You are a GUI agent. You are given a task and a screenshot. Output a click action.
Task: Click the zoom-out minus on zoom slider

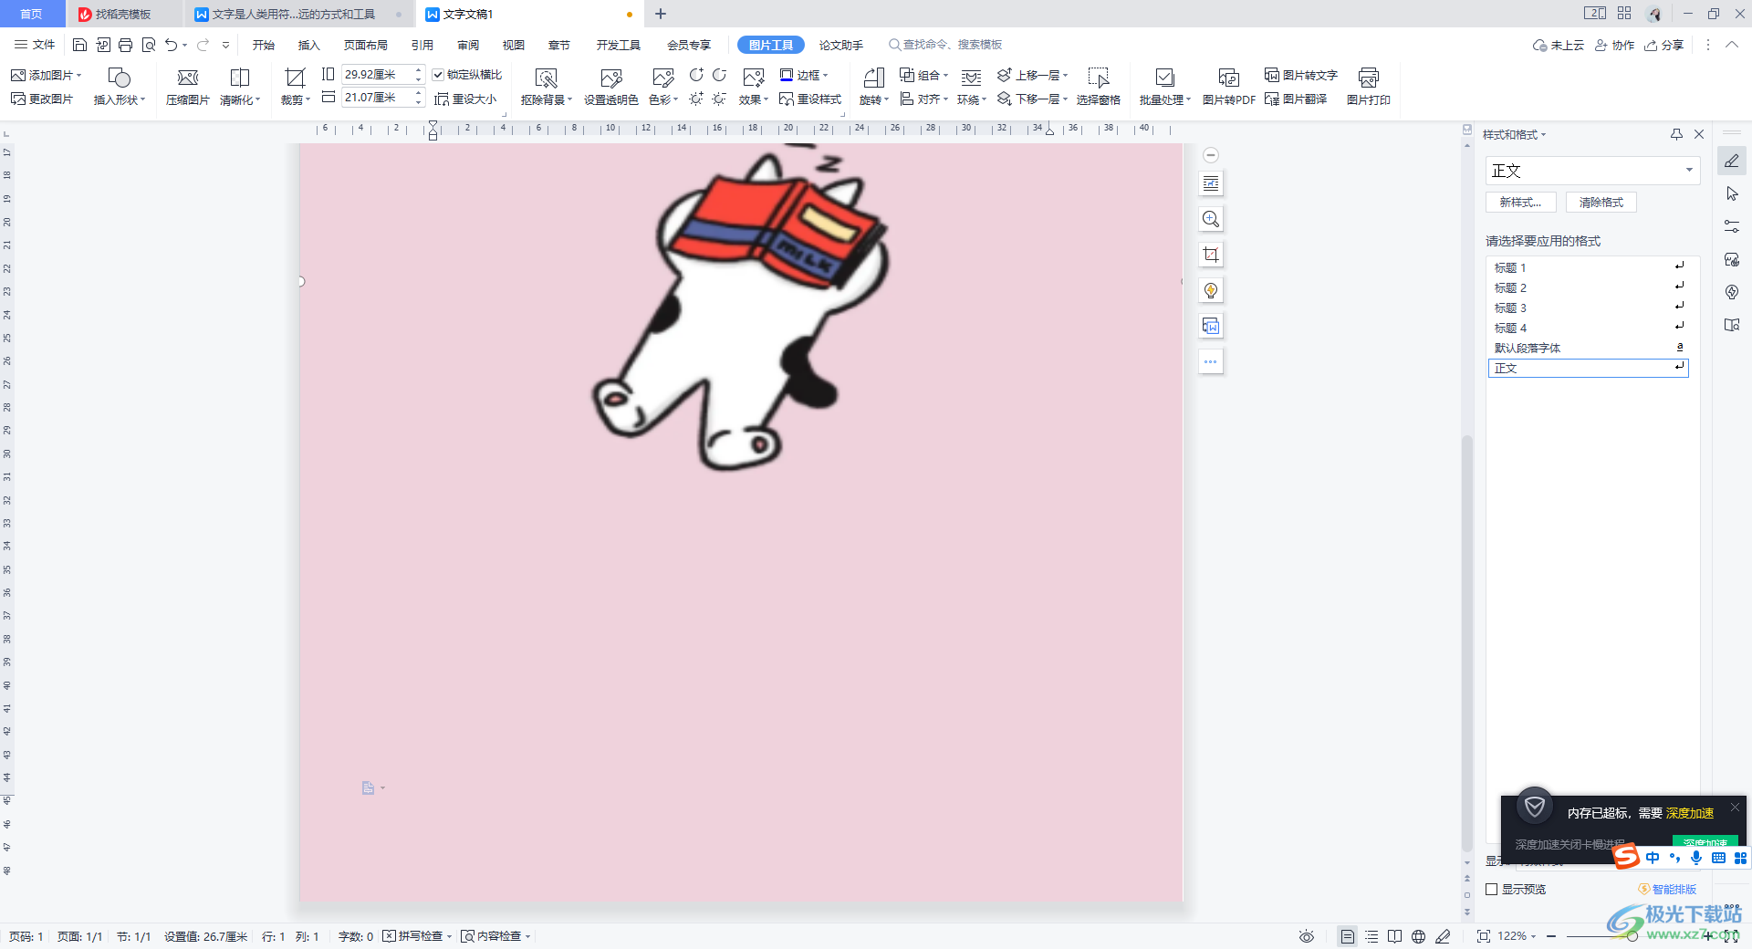click(1551, 936)
